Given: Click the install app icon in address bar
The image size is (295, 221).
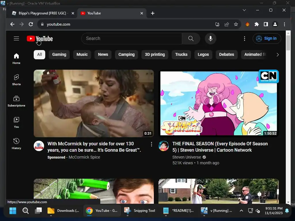Looking at the screenshot, I should [x=217, y=24].
